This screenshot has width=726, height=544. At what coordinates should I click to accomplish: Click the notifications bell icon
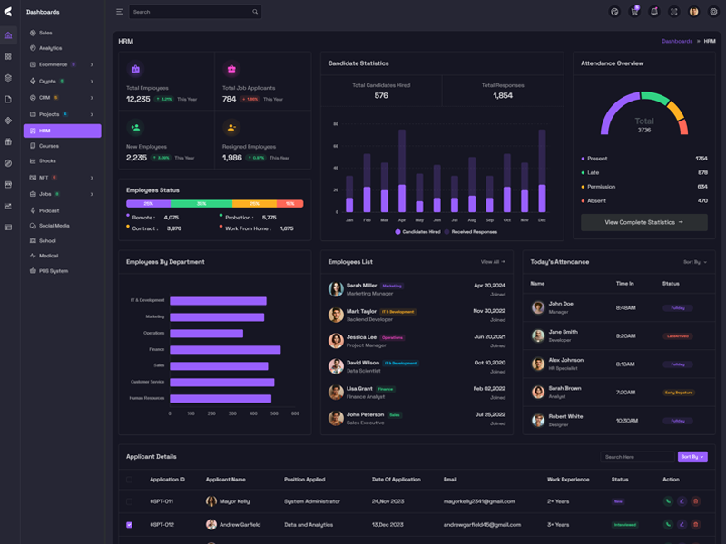[x=654, y=12]
